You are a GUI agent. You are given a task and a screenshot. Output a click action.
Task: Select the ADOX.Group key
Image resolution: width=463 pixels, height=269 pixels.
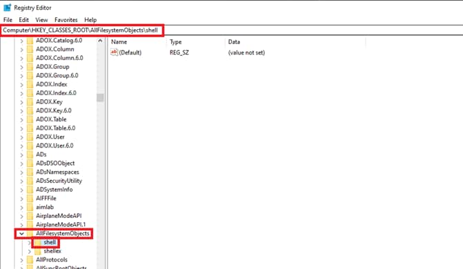click(52, 67)
